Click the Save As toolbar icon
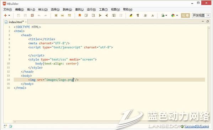 tap(25, 15)
